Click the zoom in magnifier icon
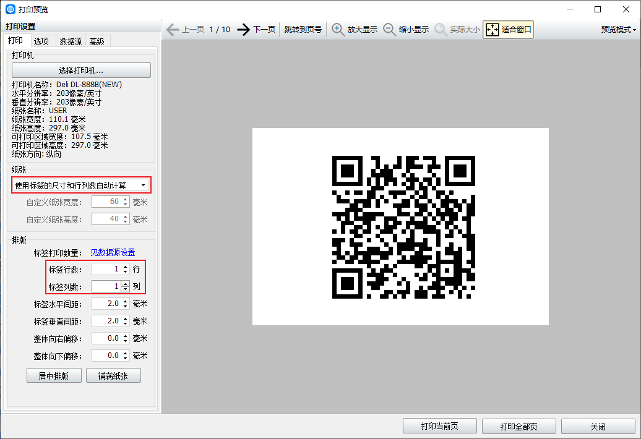Image resolution: width=641 pixels, height=439 pixels. pyautogui.click(x=338, y=30)
